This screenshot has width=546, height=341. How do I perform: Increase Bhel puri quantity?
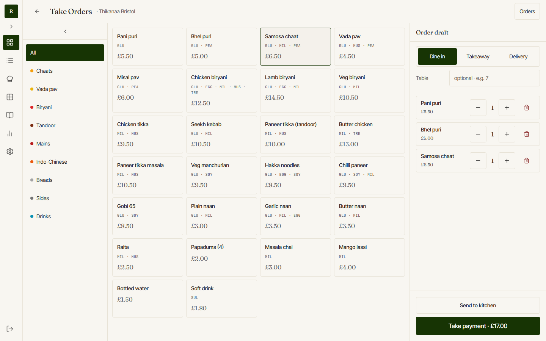(x=507, y=134)
